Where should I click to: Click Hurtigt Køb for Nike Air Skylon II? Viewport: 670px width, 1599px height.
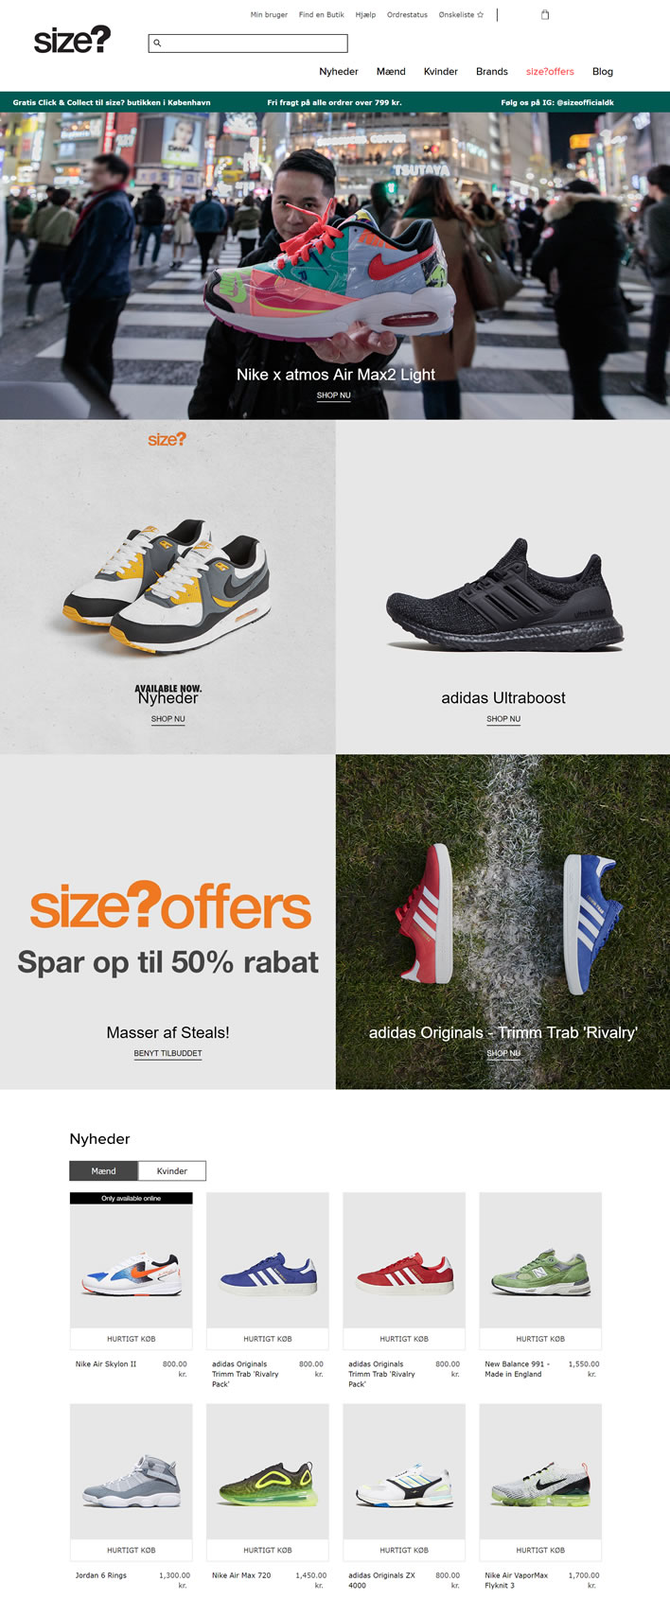[x=132, y=1339]
